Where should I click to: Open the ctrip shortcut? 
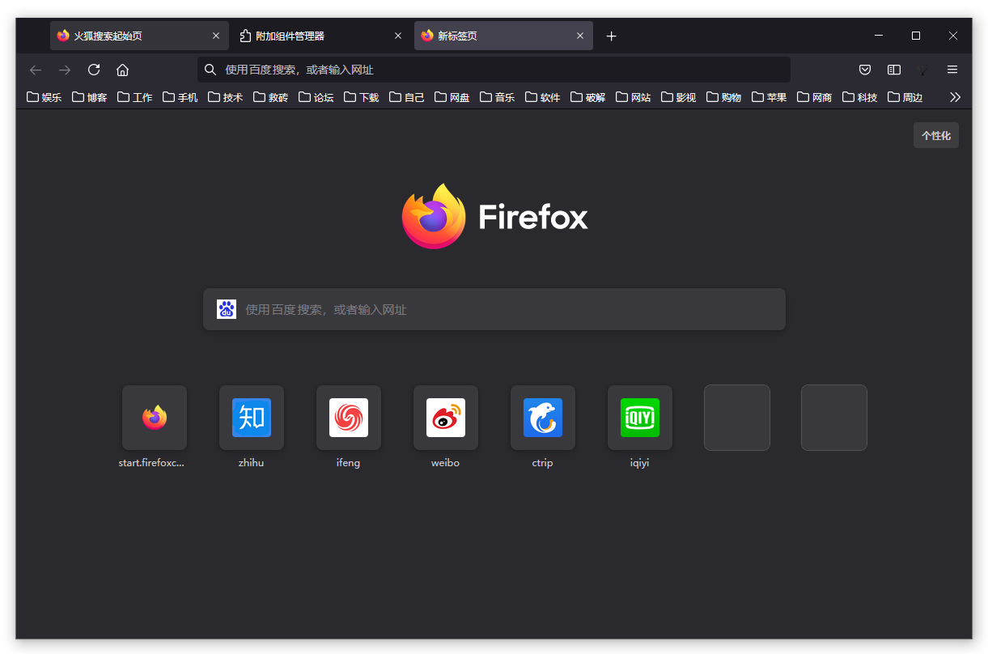pyautogui.click(x=543, y=418)
